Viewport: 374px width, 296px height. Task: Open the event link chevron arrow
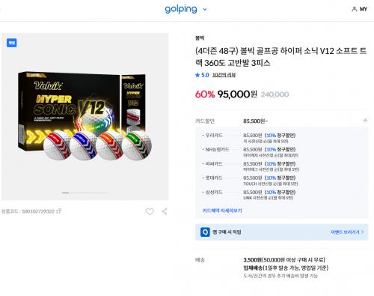coord(363,232)
